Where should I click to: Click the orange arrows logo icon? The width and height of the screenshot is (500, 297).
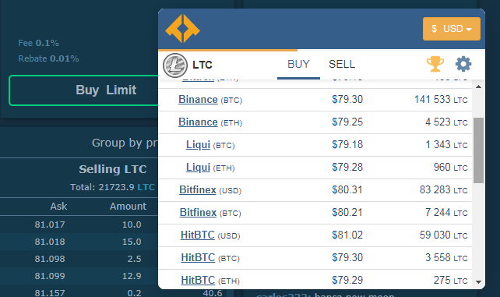[182, 29]
